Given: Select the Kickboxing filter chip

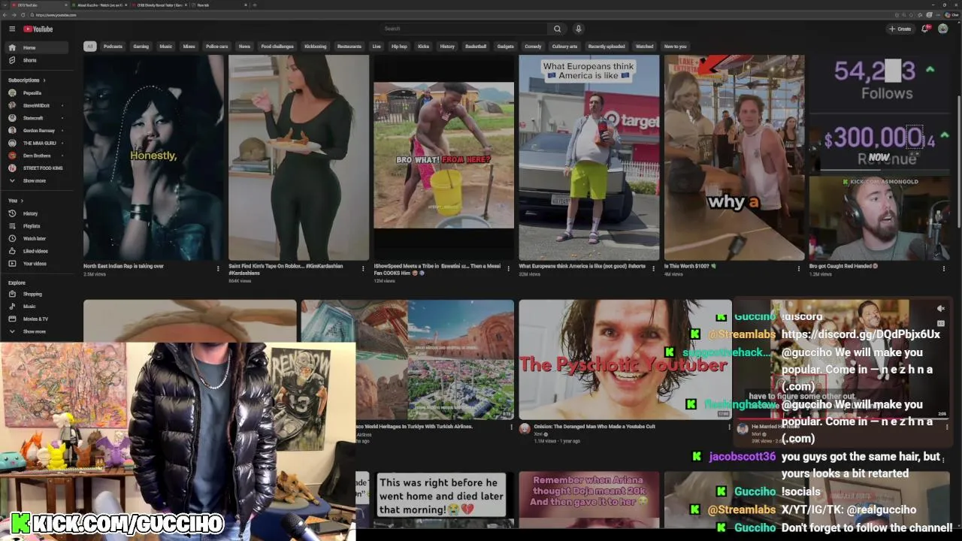Looking at the screenshot, I should tap(316, 47).
